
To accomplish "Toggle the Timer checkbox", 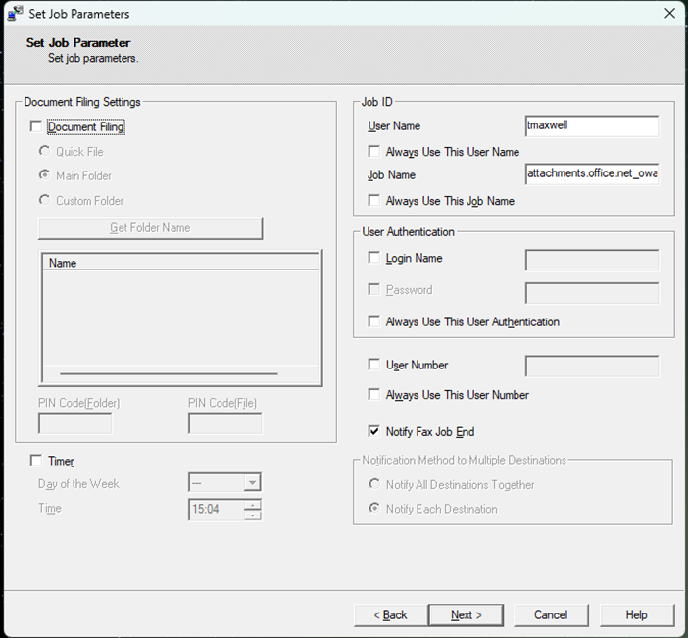I will point(37,461).
